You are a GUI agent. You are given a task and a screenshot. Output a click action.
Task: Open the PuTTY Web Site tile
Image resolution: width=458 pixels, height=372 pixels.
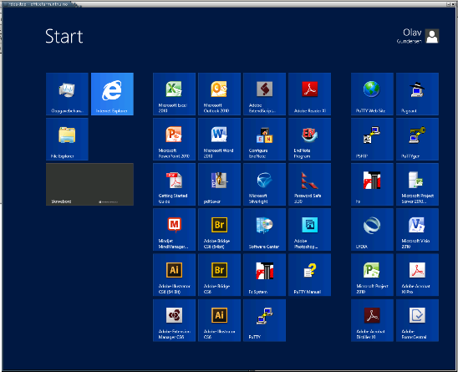[372, 94]
